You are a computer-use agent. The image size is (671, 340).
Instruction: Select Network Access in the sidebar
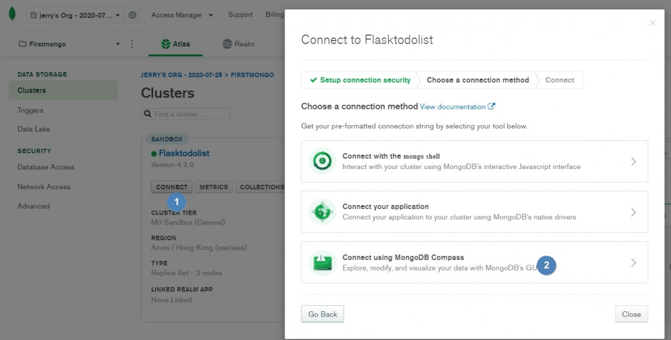coord(44,187)
